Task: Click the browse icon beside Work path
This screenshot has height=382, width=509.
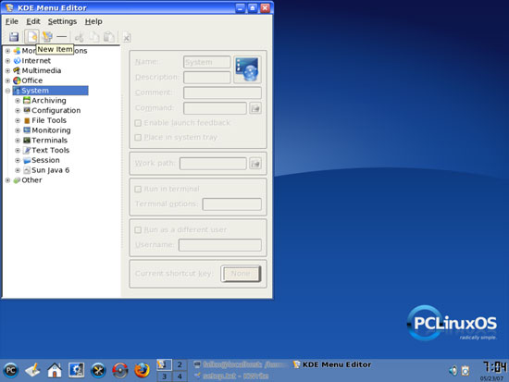Action: click(255, 163)
